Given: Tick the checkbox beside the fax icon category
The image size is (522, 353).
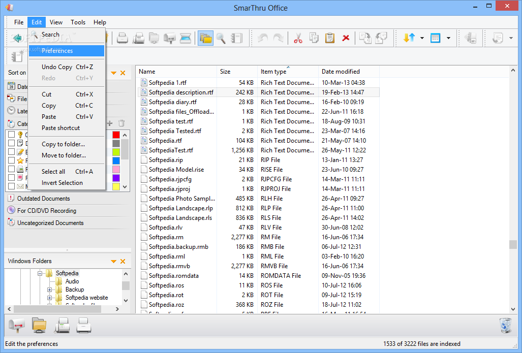Looking at the screenshot, I should (11, 169).
